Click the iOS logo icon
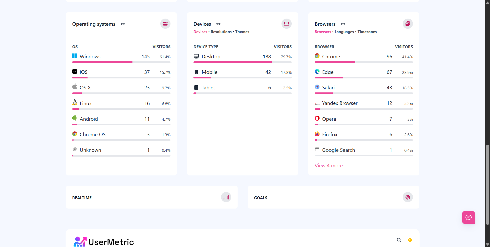The image size is (490, 247). [75, 72]
